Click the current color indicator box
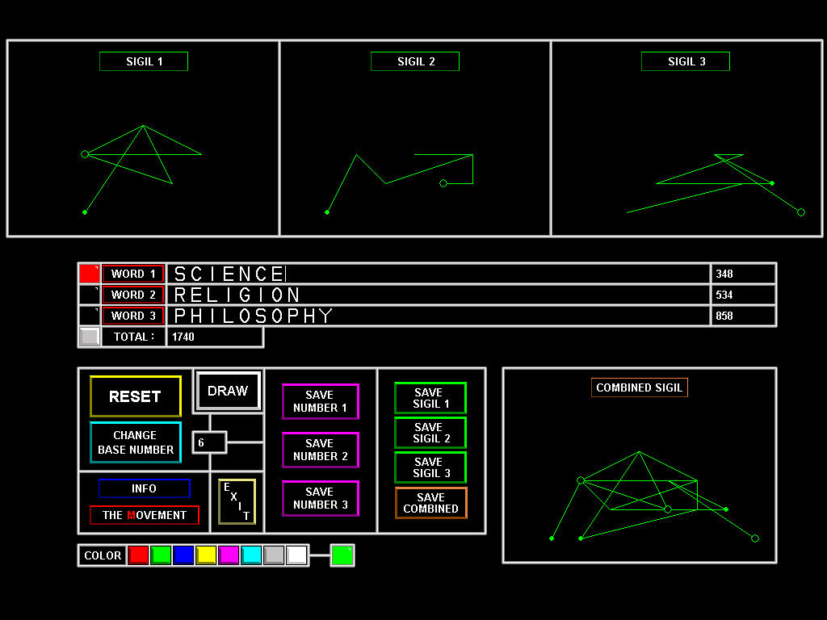Screen dimensions: 827x620 pyautogui.click(x=342, y=555)
